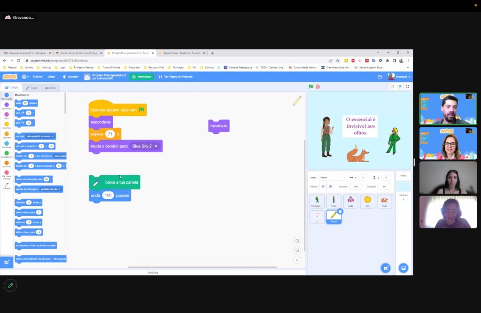Open the choose a sprite button

[x=385, y=268]
